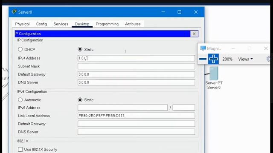Click the IPv4 Default Gateway field
Image resolution: width=273 pixels, height=153 pixels.
pos(136,74)
